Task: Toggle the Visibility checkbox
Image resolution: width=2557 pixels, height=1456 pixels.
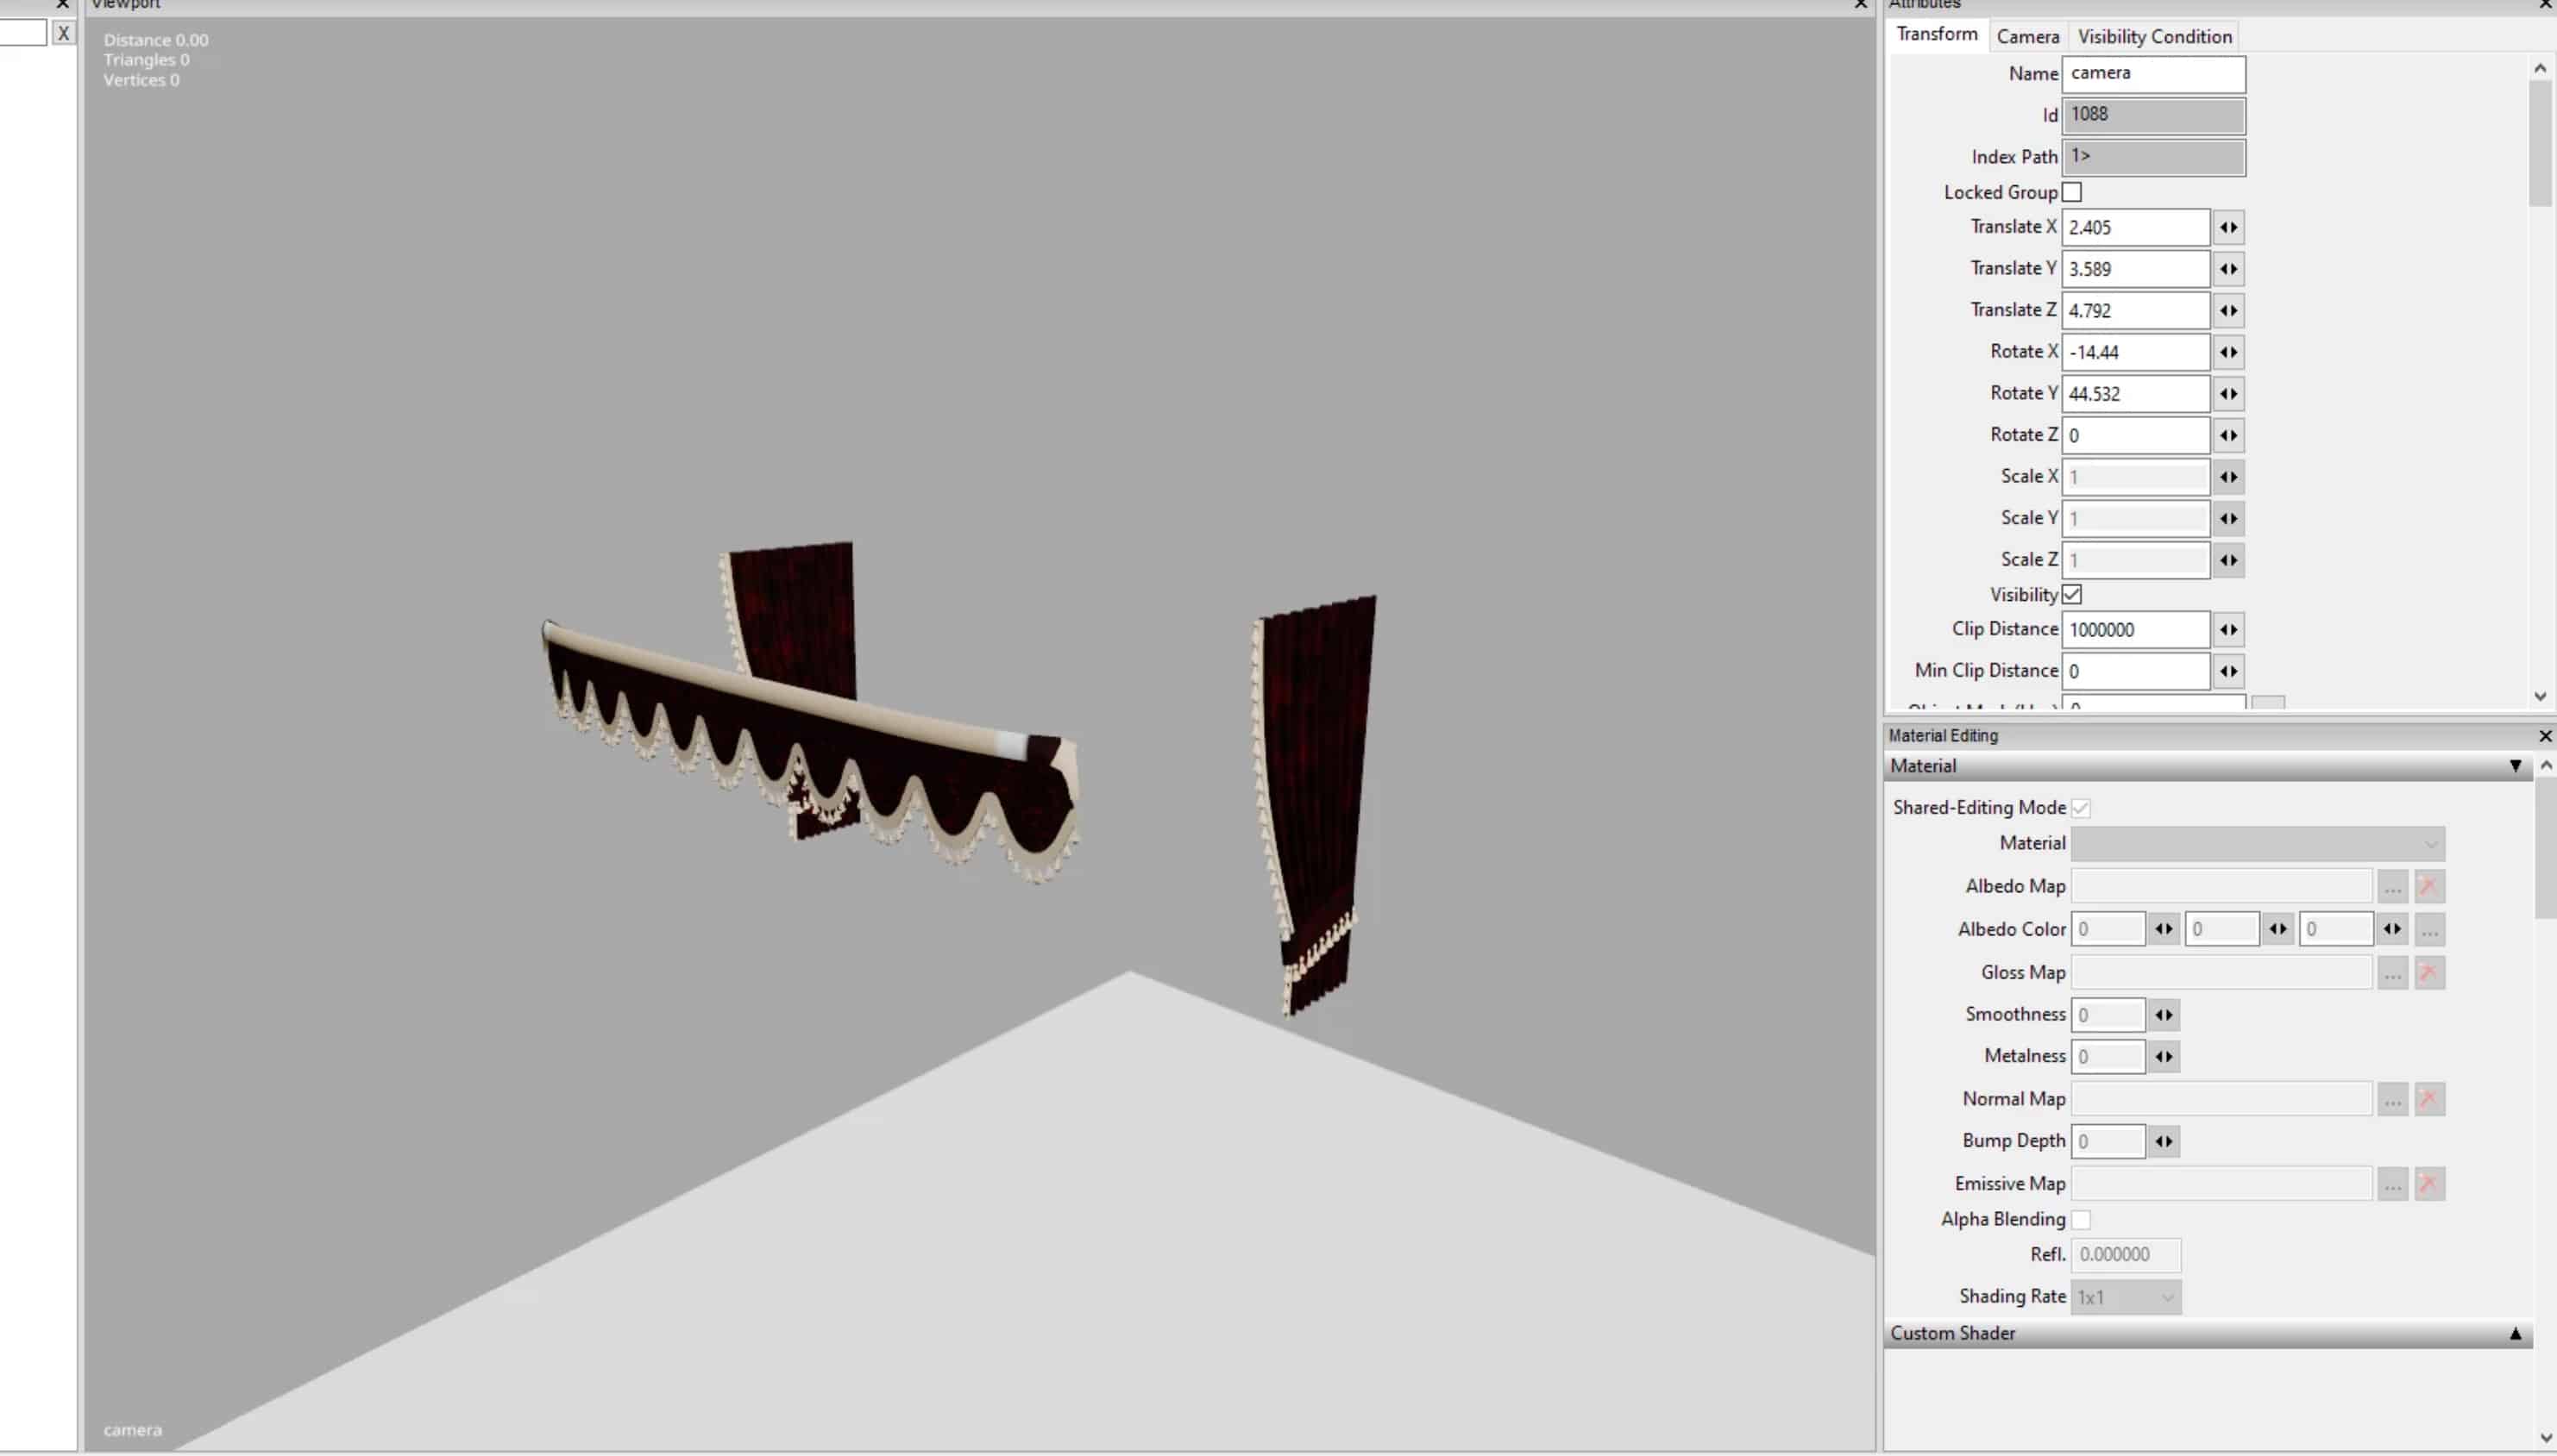Action: tap(2073, 595)
